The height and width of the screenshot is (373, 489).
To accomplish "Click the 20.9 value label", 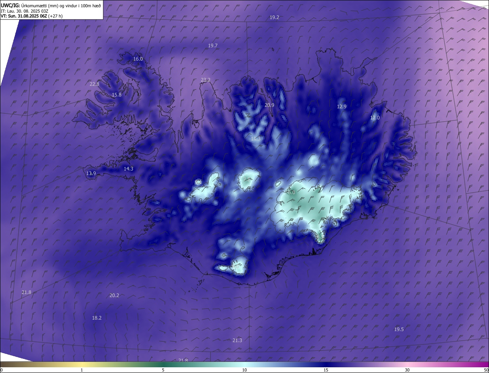I will tap(269, 105).
